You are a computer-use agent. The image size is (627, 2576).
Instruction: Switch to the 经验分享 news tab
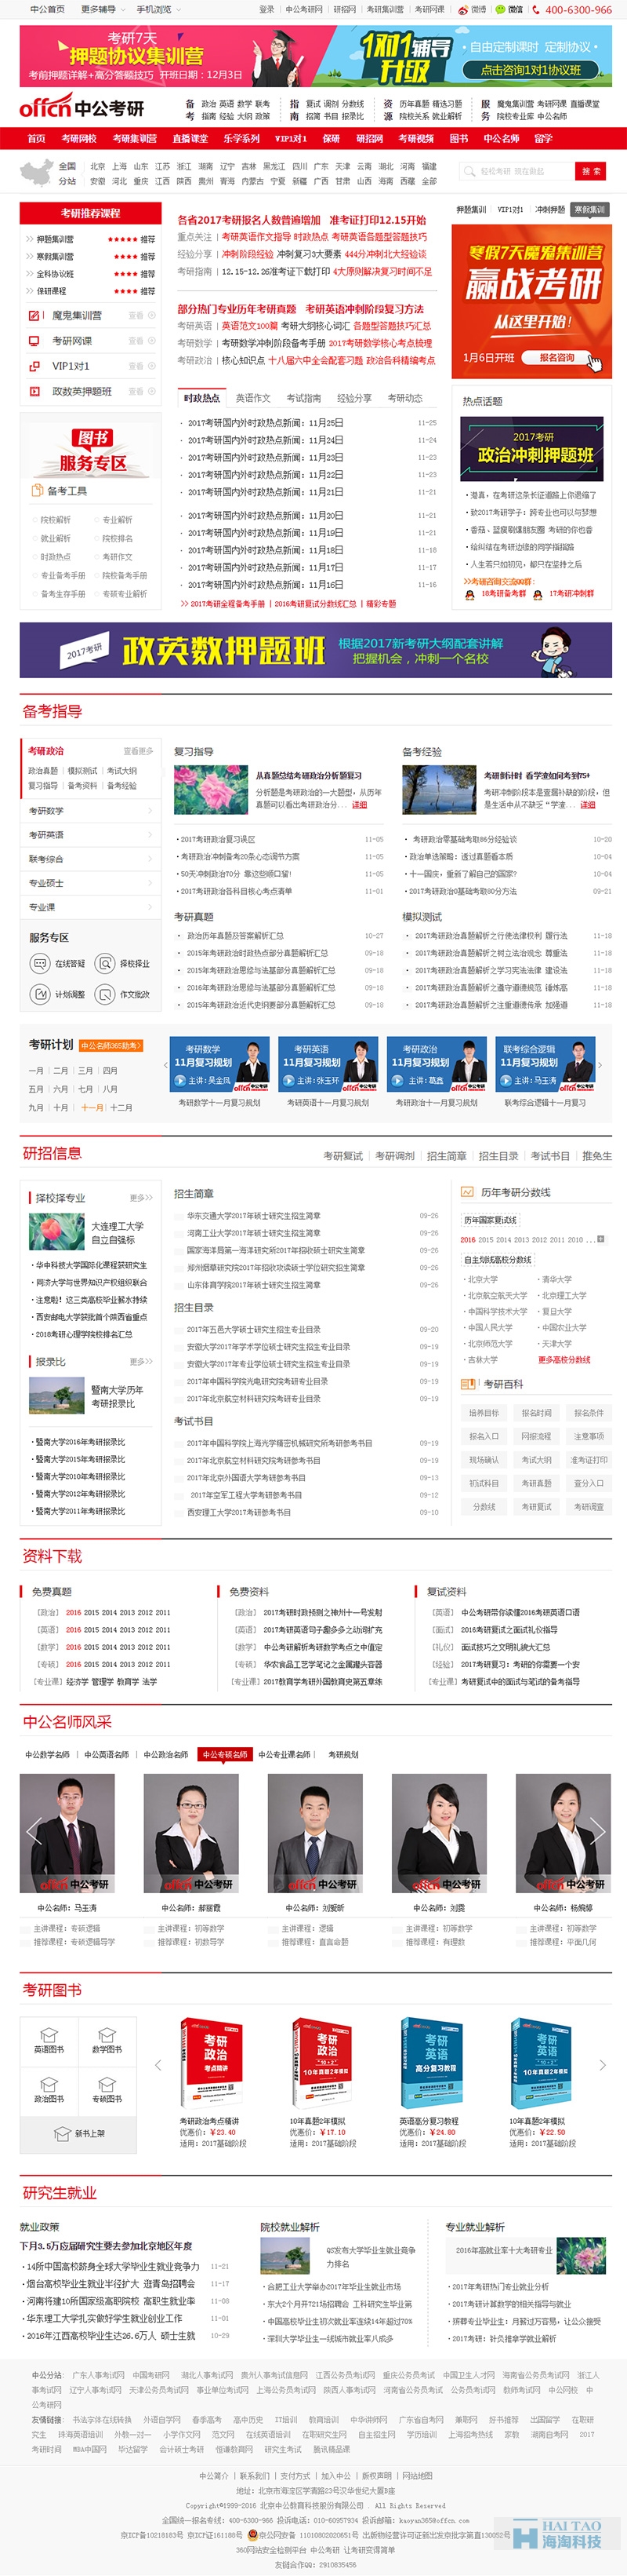[353, 398]
